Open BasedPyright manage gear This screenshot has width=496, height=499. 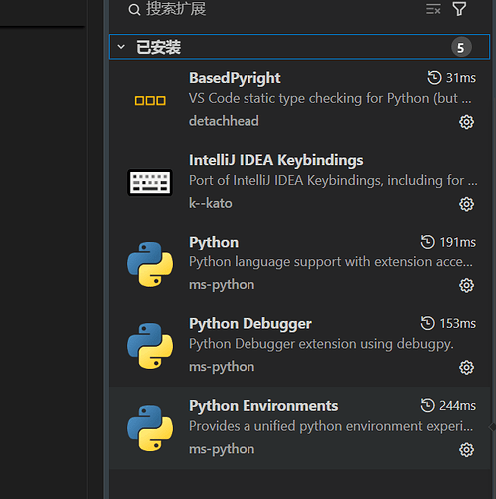click(x=466, y=122)
